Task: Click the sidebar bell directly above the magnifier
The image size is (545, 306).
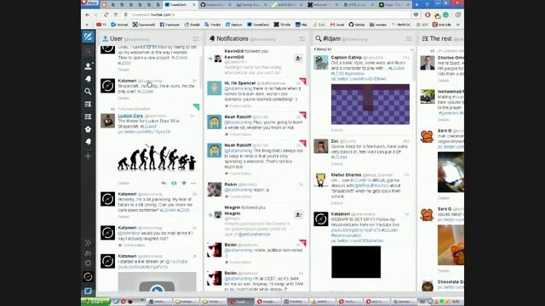Action: click(88, 79)
